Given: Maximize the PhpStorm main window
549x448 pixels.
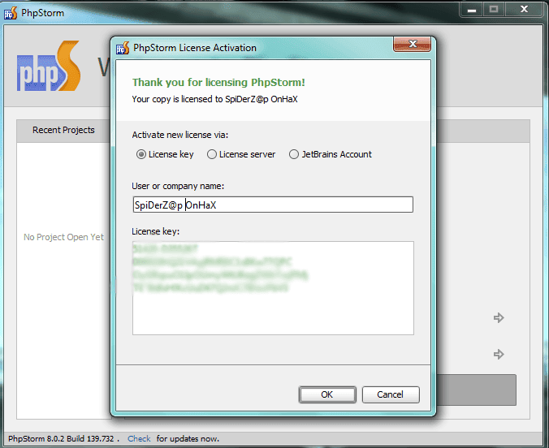Looking at the screenshot, I should click(494, 10).
